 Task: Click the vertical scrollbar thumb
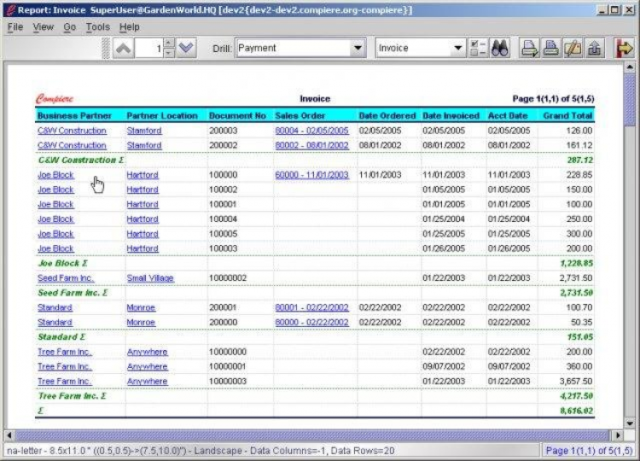coord(630,99)
